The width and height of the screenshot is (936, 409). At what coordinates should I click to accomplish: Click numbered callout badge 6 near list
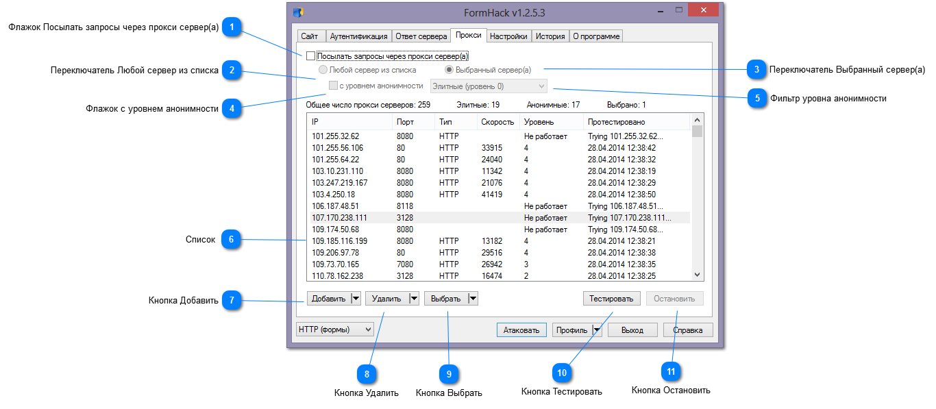point(232,240)
